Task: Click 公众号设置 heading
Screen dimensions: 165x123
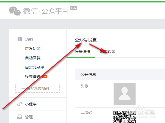Action: coord(86,40)
